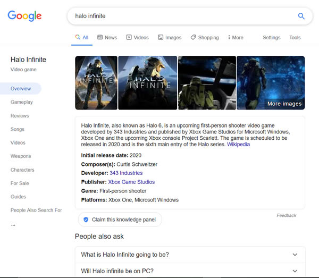This screenshot has width=319, height=278.
Task: Click the Initial release date: 2020 text
Action: [x=111, y=155]
